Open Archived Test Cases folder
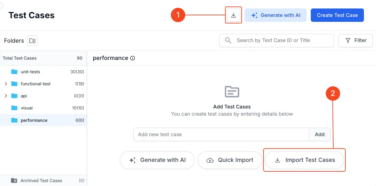This screenshot has width=376, height=186. [x=41, y=180]
